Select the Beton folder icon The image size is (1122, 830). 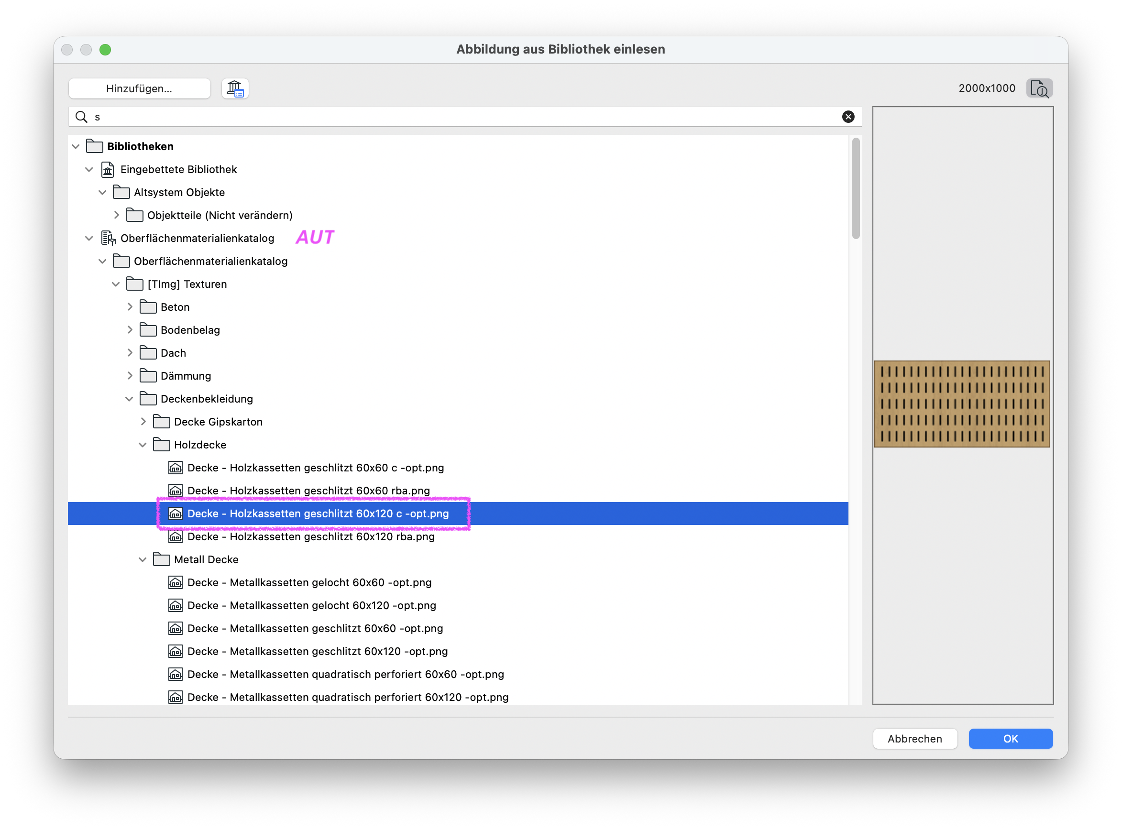148,306
